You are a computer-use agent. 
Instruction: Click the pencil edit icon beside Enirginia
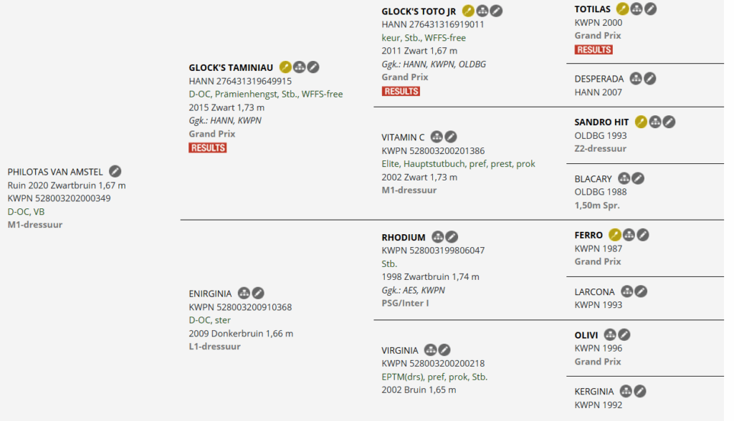pos(258,293)
